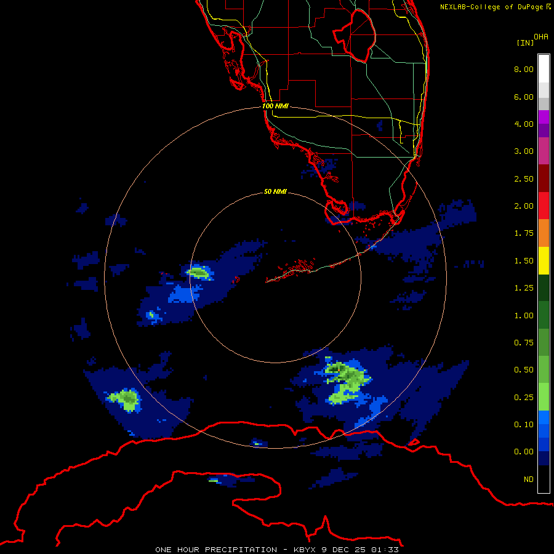Click the OHA product label above legend

coord(541,37)
